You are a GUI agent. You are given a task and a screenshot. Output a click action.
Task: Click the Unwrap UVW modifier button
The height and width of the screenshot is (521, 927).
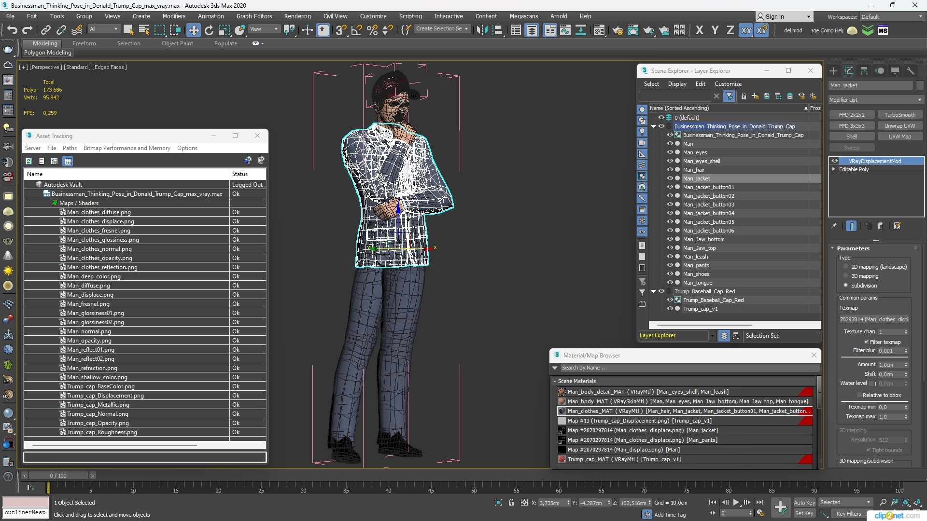[x=899, y=126]
